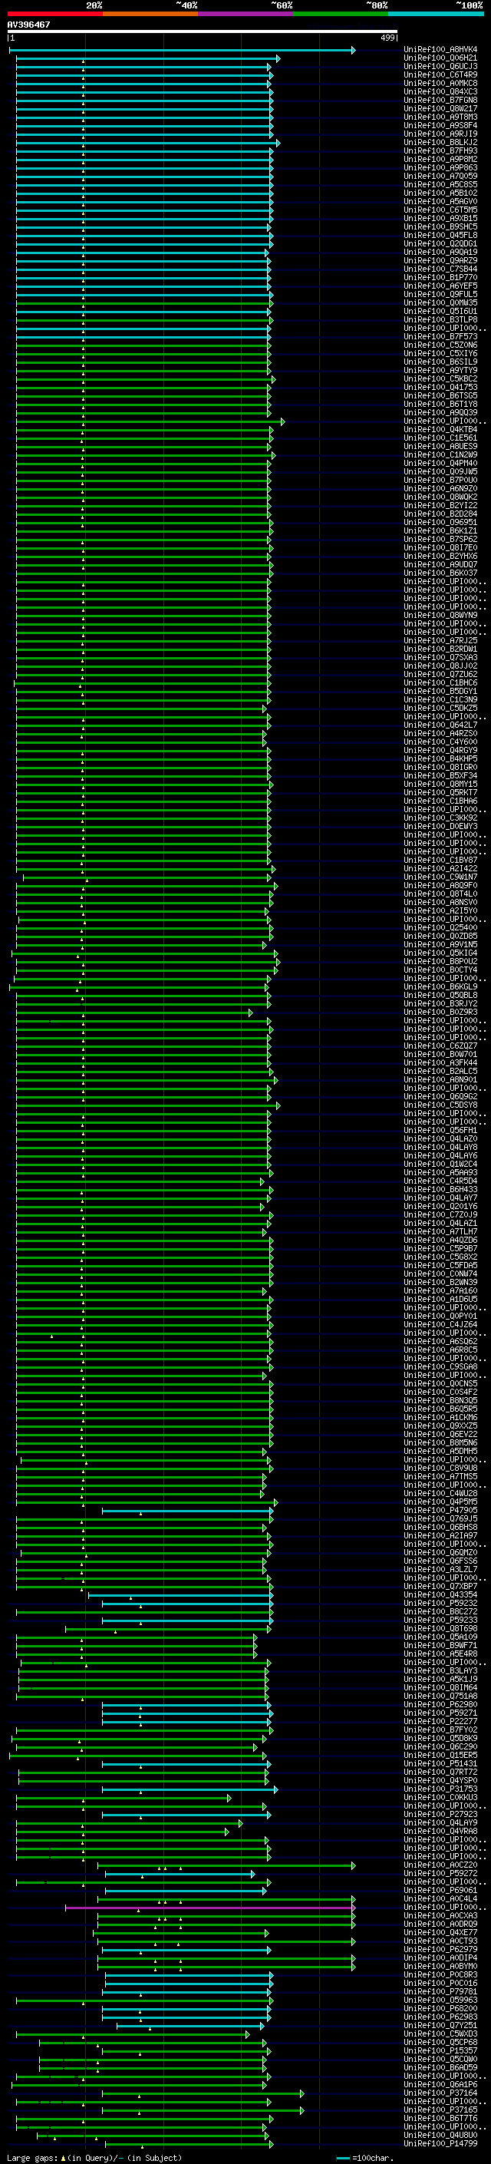Select the UniRef100_A9QA19 hit label

point(440,252)
